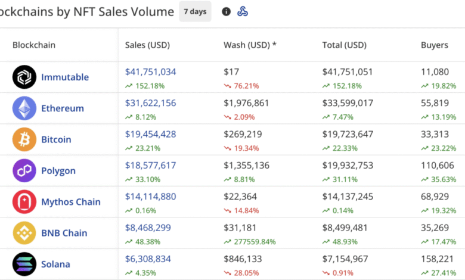Click Ethereum wash value $1,976,861

click(246, 103)
